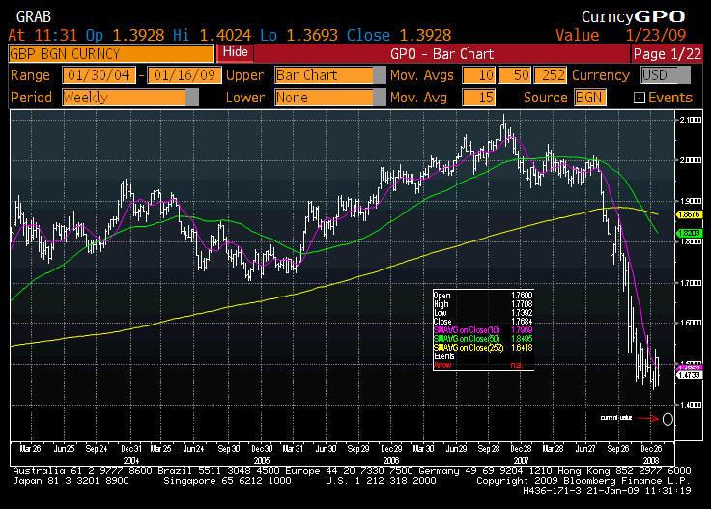This screenshot has height=509, width=711.
Task: Click the Close 1.7684 row in the data tooltip
Action: point(483,322)
